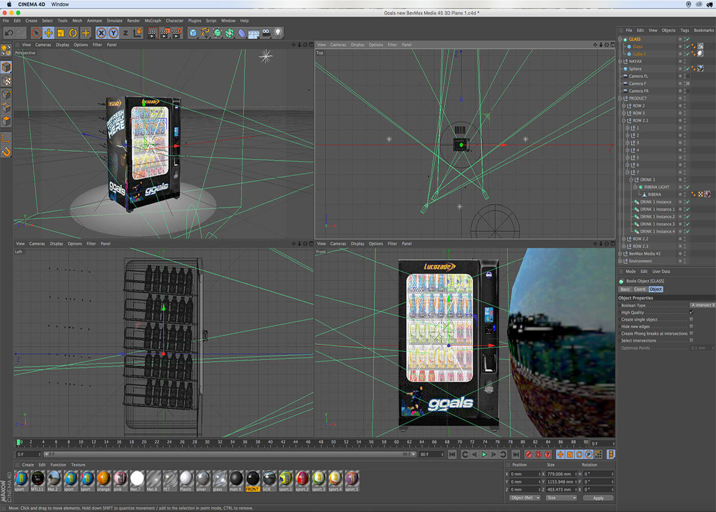The width and height of the screenshot is (716, 512).
Task: Open the Deformer (blue capsule) tools
Action: [x=242, y=33]
